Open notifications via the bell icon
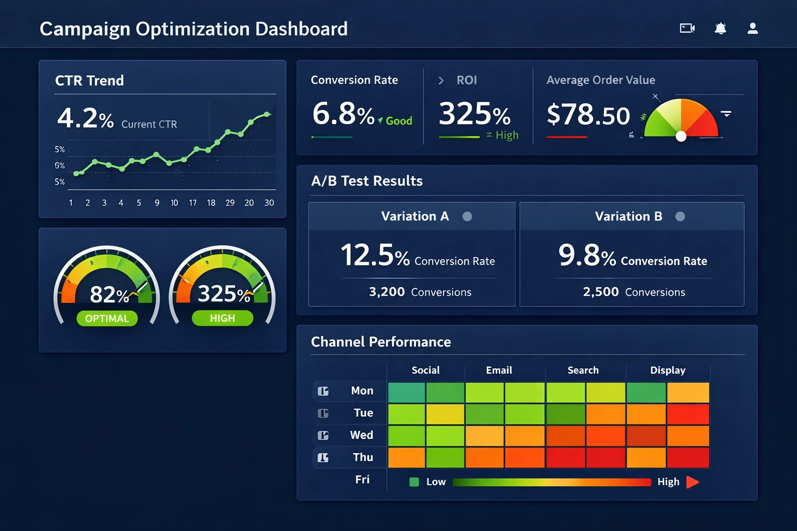 (721, 29)
